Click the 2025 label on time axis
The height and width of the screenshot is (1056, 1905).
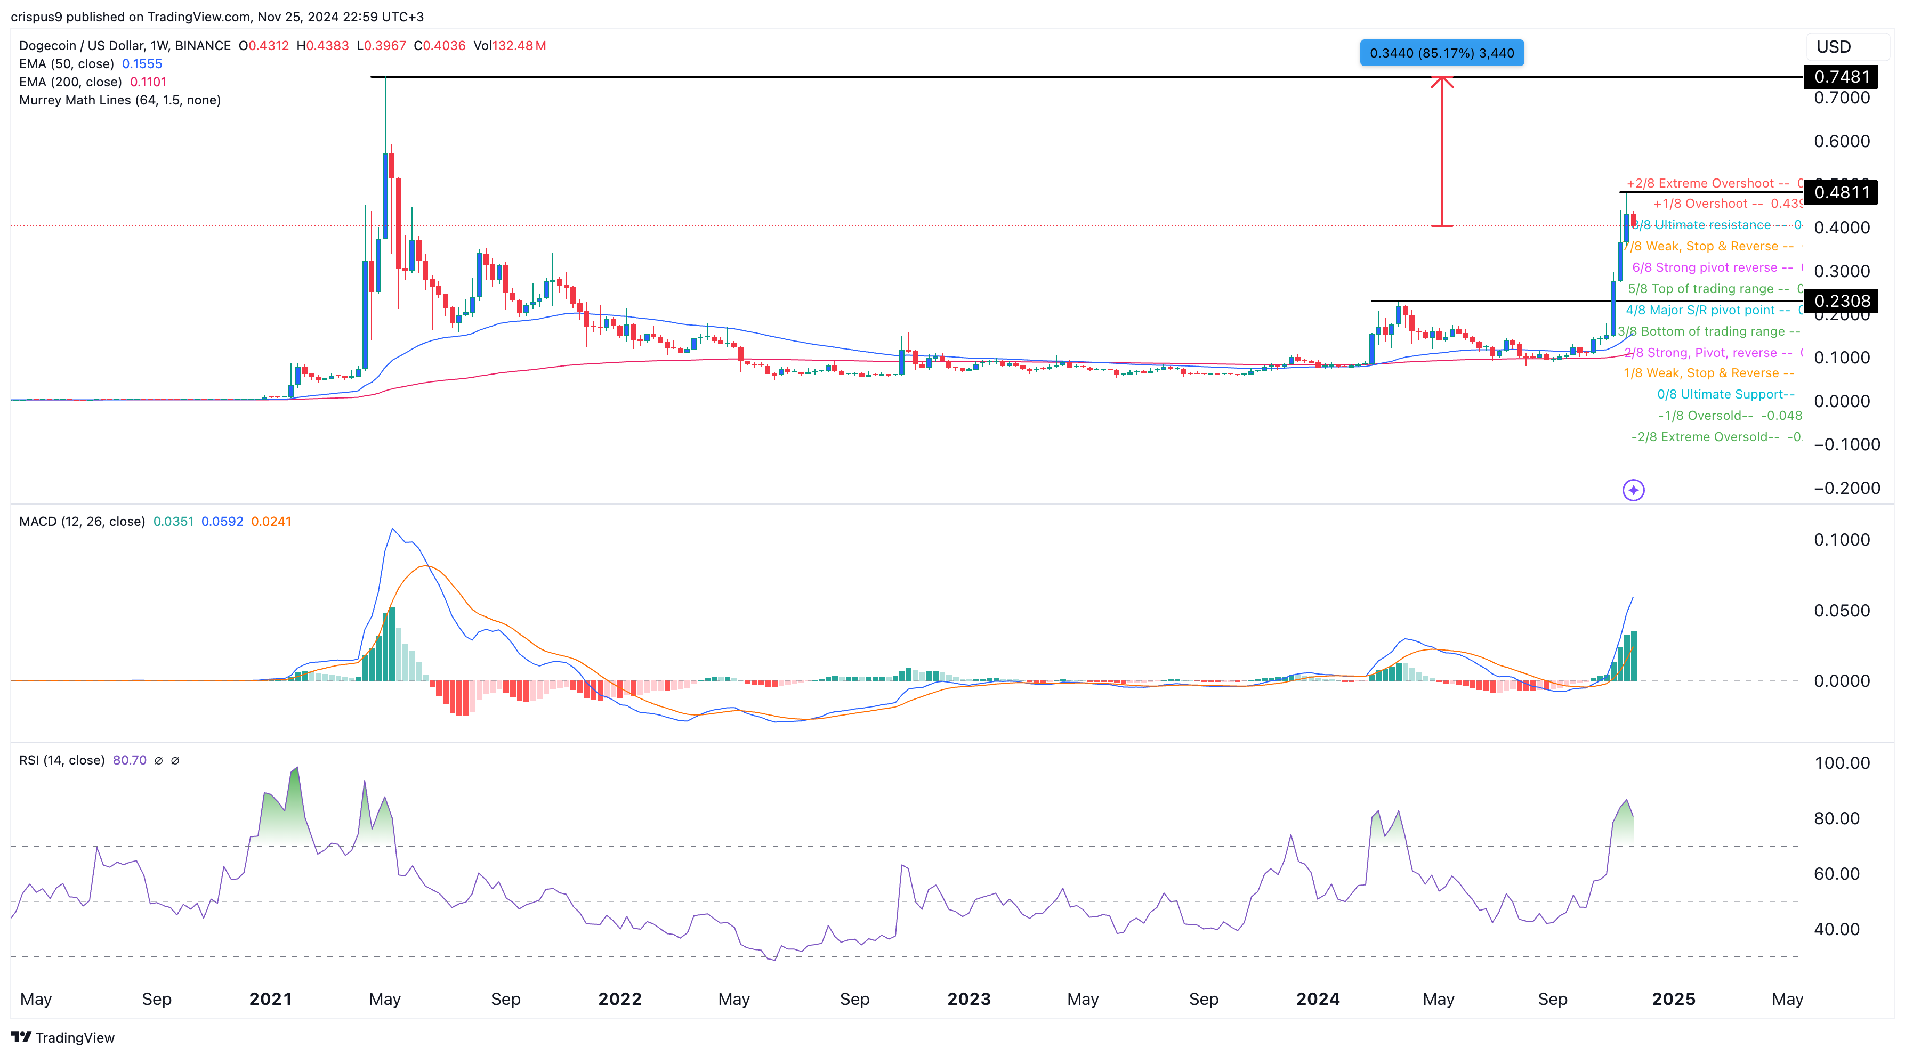(1674, 999)
